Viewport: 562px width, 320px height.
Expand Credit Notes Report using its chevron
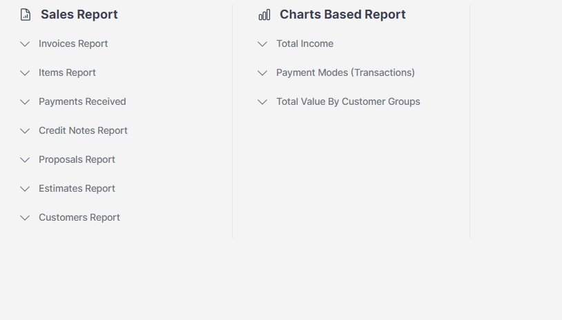25,131
